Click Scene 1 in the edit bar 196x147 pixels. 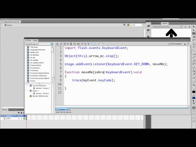tap(9, 25)
